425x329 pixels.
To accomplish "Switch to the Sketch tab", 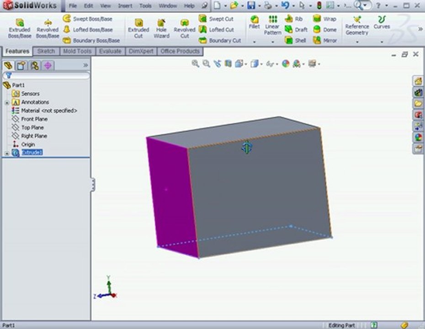I will 46,51.
